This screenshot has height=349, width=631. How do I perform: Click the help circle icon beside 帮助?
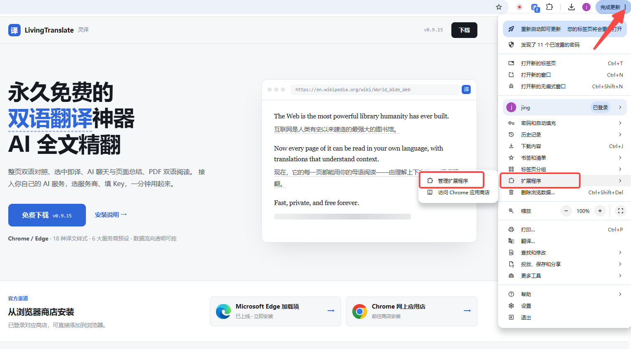[511, 294]
